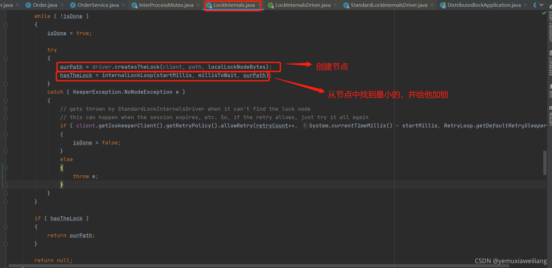Collapse the 'if ( hasTheLock )' block fold marker
552x268 pixels.
pos(6,227)
